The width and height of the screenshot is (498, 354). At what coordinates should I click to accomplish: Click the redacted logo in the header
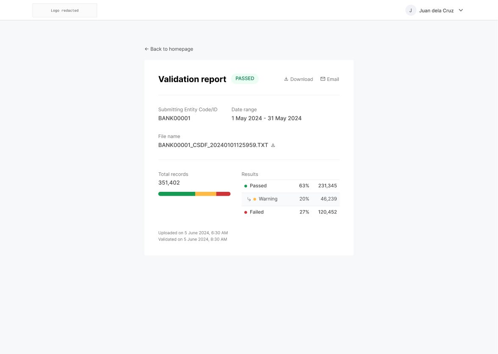(x=64, y=10)
